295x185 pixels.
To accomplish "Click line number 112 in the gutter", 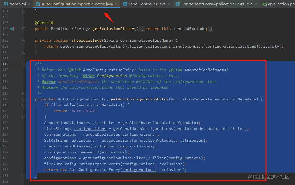I will 5,64.
